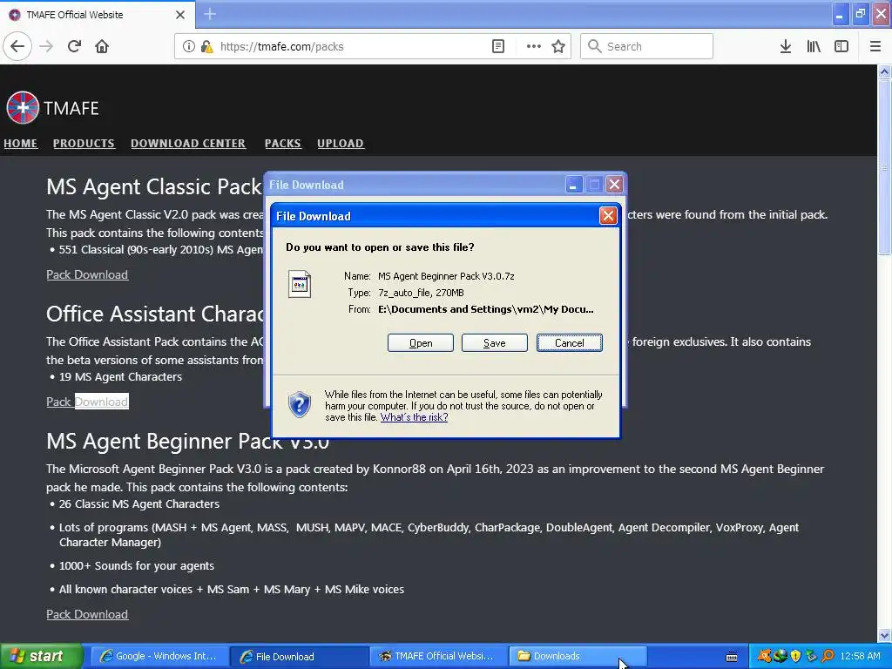Open the Firefox hamburger menu
This screenshot has height=669, width=892.
(875, 46)
